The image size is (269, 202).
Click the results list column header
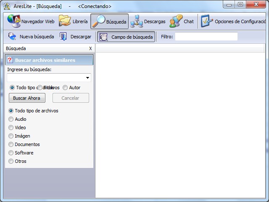[179, 49]
